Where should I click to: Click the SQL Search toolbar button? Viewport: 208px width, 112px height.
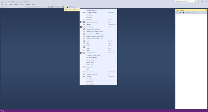(71, 7)
